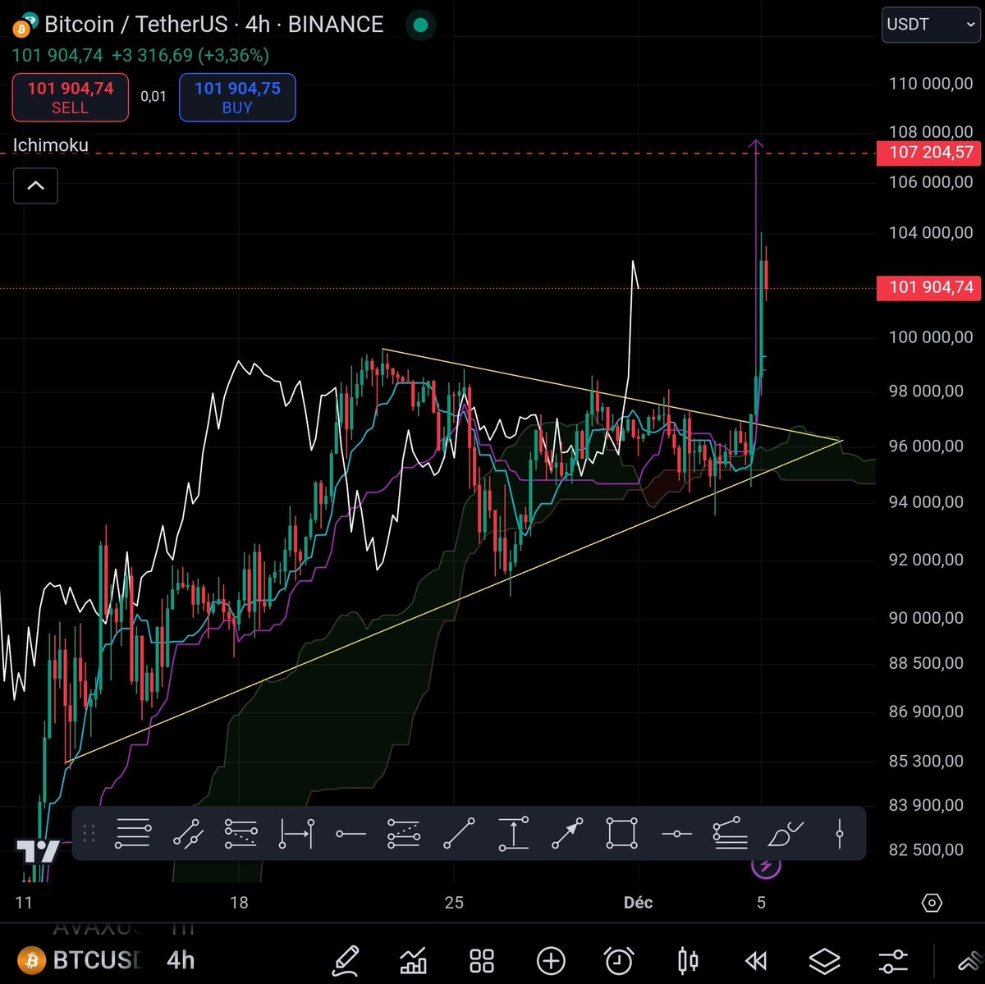985x984 pixels.
Task: Change the candlestick chart type
Action: pyautogui.click(x=688, y=960)
